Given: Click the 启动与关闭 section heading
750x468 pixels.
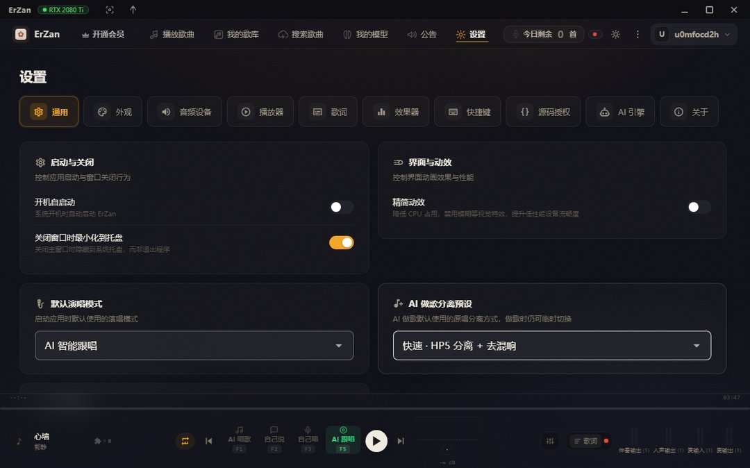Looking at the screenshot, I should click(72, 162).
